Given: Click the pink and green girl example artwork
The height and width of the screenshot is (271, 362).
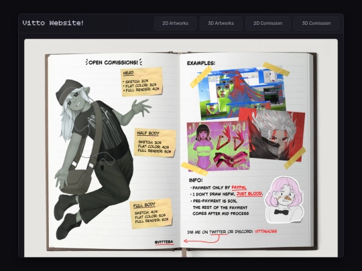Looking at the screenshot, I should (x=218, y=146).
